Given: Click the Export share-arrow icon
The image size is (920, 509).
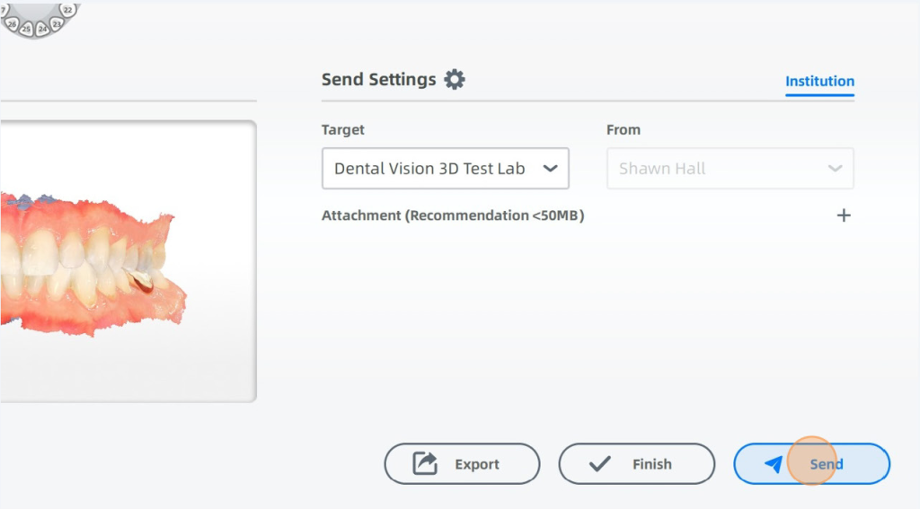Looking at the screenshot, I should coord(424,464).
